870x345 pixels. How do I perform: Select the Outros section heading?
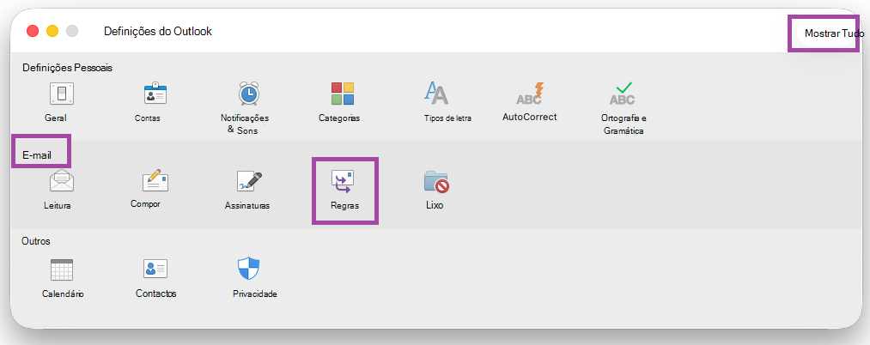coord(36,241)
